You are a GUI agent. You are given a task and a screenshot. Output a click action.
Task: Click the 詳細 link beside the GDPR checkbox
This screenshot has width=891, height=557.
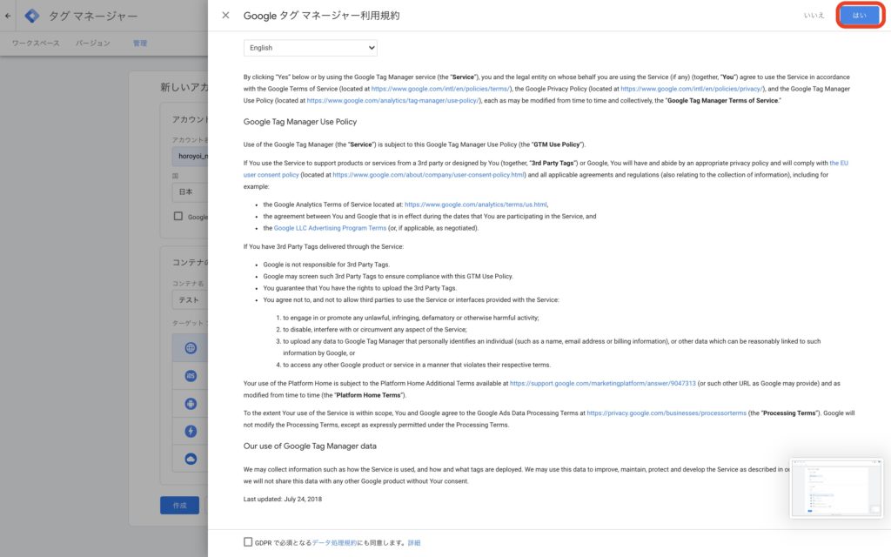point(414,543)
